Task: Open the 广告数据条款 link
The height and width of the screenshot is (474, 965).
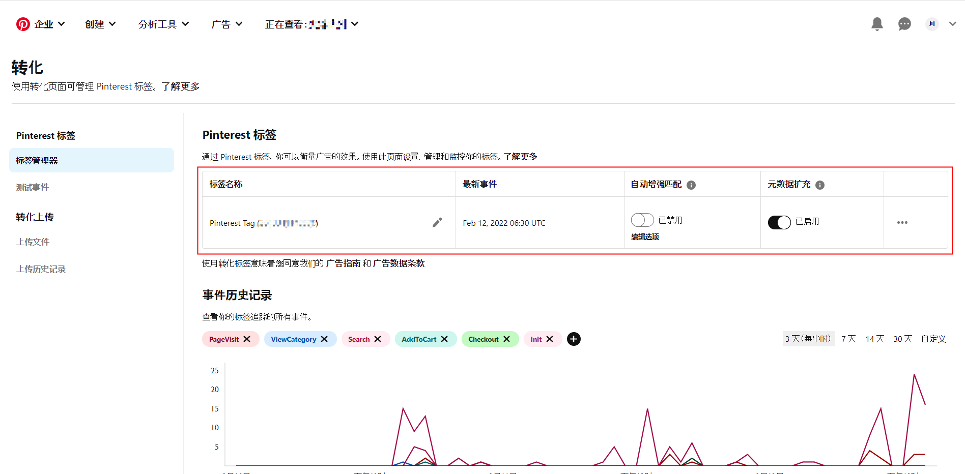Action: click(x=399, y=263)
